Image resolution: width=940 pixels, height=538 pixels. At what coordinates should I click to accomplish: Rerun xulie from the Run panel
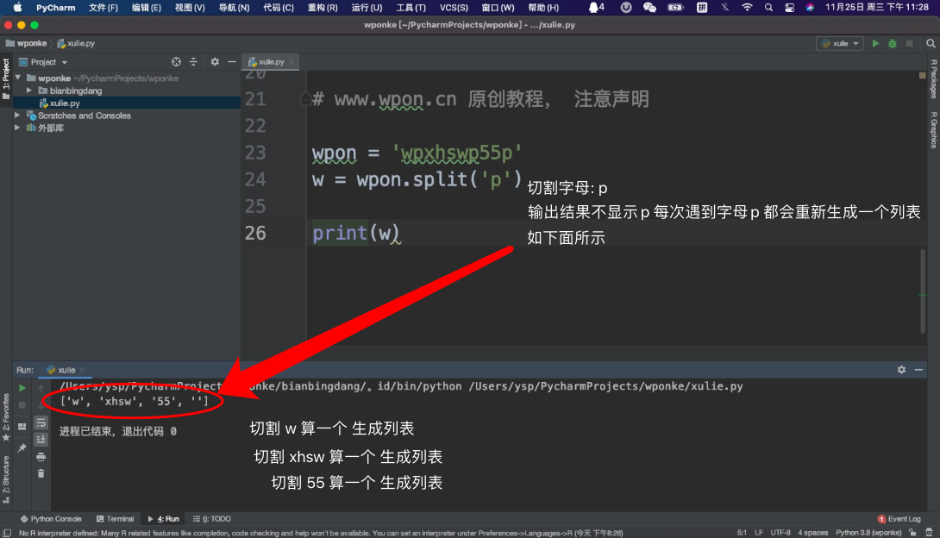(x=22, y=388)
